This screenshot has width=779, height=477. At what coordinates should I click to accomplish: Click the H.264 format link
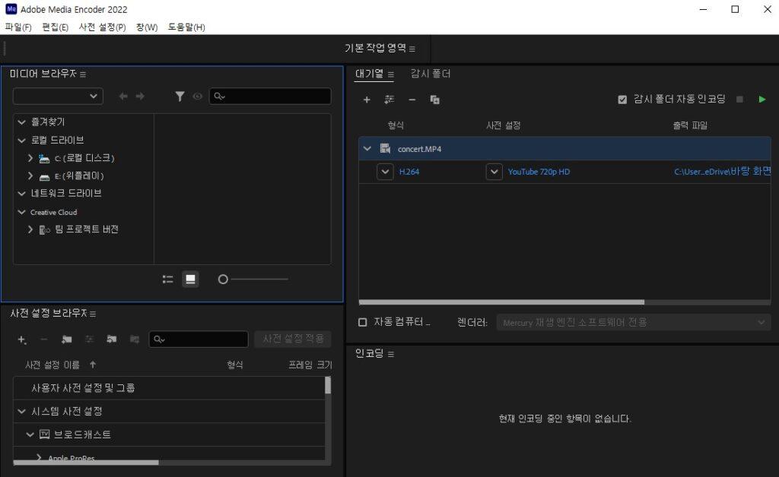409,172
